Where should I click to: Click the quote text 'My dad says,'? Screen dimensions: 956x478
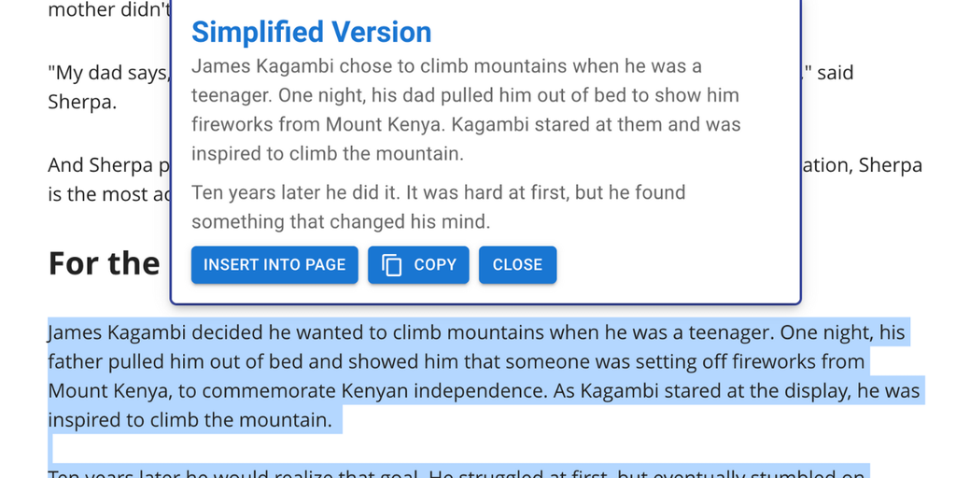click(109, 74)
